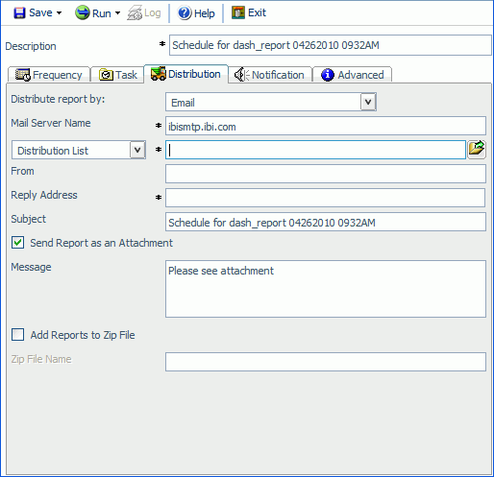Click the open Distribution List folder icon
This screenshot has height=477, width=494.
(x=477, y=149)
